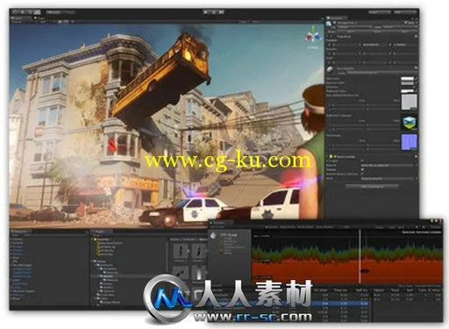The width and height of the screenshot is (449, 329).
Task: Toggle the Mesh Collider enabled checkbox
Action: tap(335, 157)
